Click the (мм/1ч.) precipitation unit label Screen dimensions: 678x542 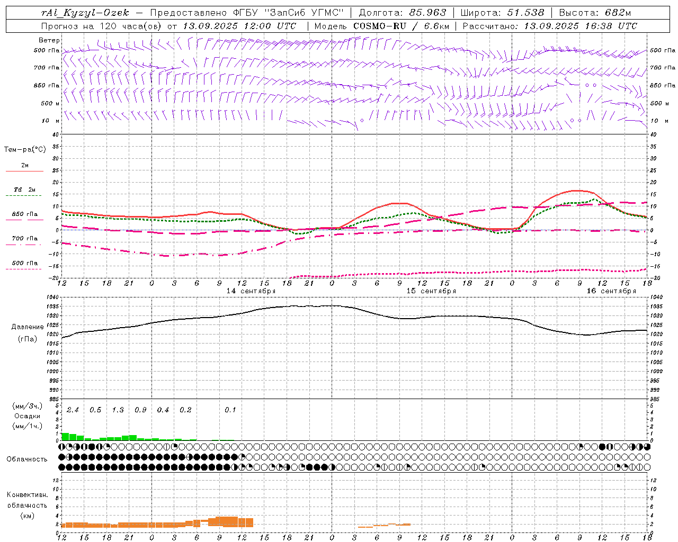point(28,426)
